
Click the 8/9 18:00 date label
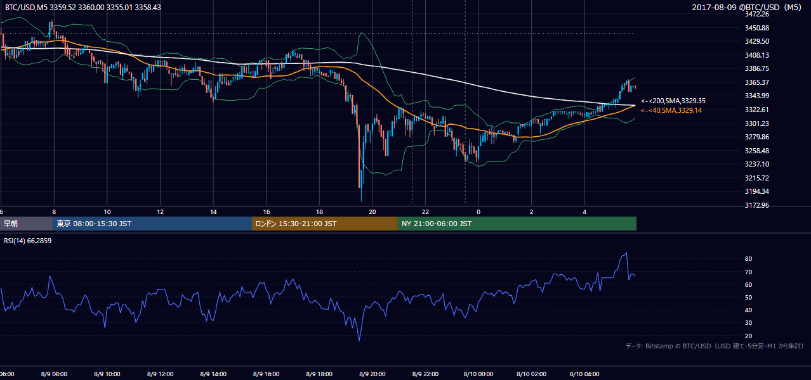[319, 374]
